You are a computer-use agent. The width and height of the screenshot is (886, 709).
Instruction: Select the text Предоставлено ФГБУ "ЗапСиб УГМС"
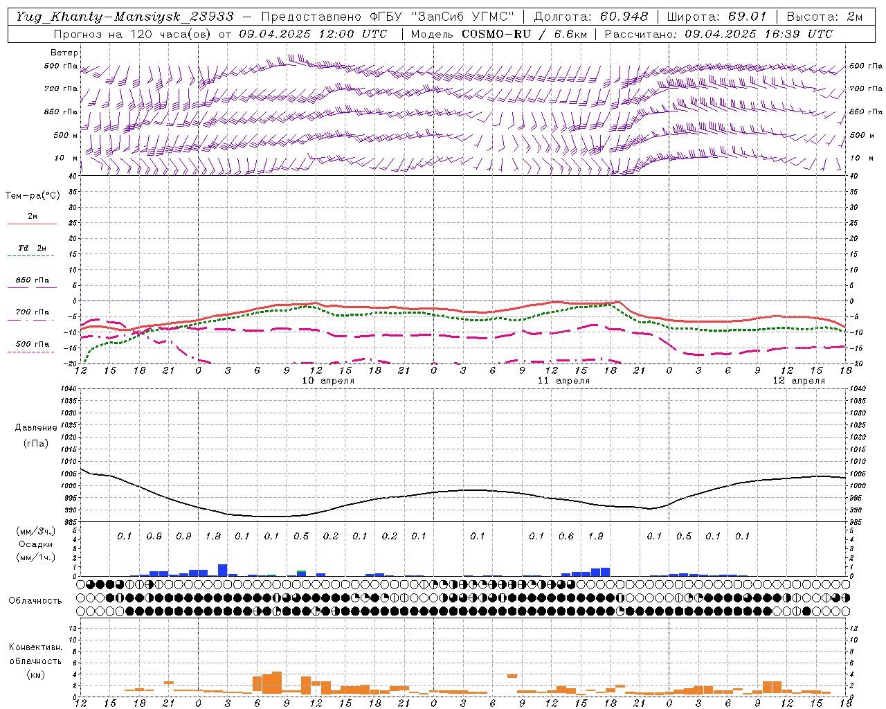coord(388,17)
